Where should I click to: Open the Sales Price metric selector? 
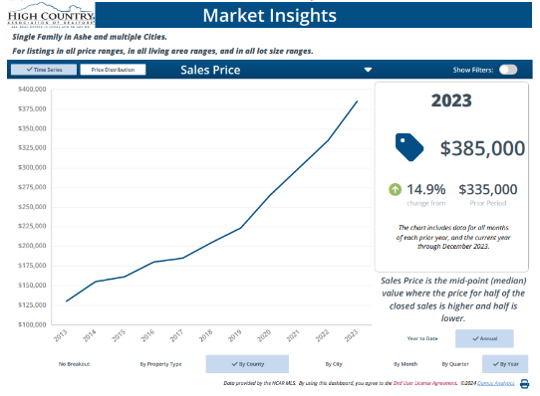[x=210, y=70]
